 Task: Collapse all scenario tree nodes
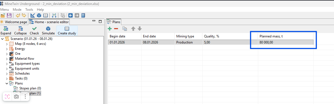21,31
